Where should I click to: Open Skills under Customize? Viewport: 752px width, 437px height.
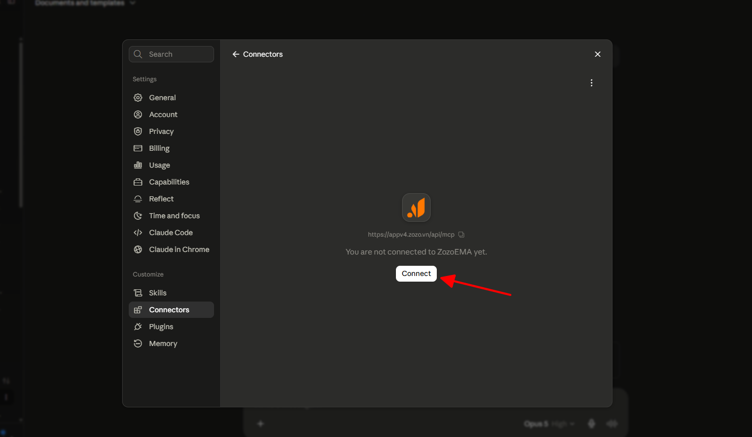171,293
